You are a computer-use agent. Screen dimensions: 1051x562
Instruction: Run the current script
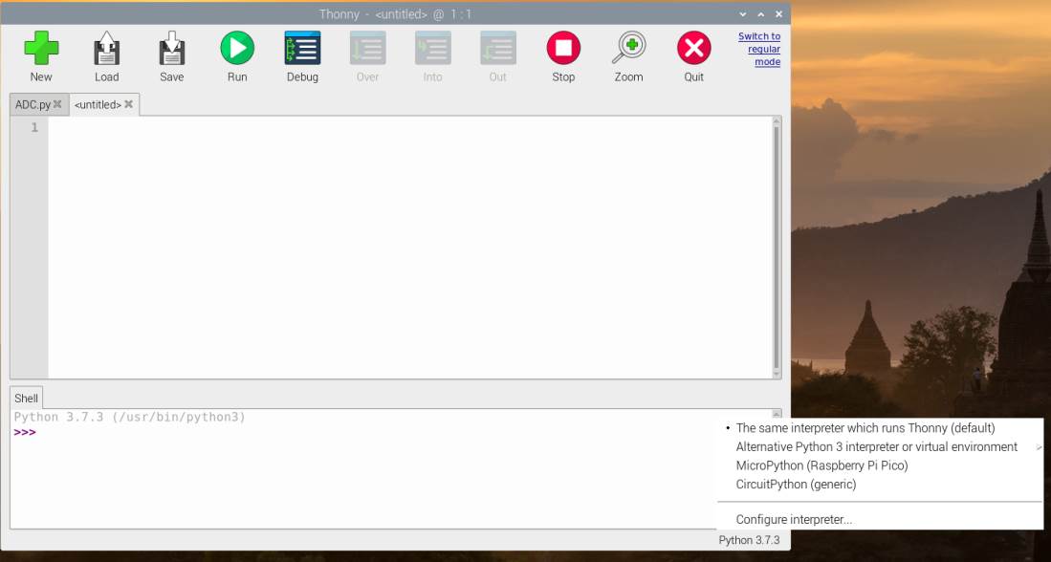coord(237,48)
